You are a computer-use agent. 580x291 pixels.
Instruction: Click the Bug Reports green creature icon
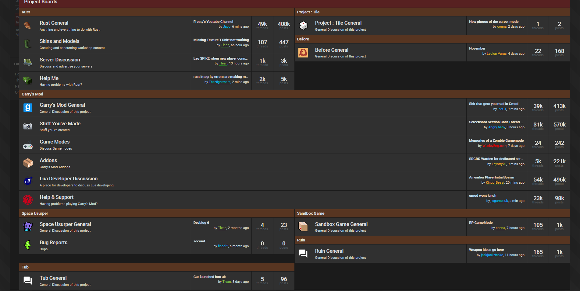[28, 245]
